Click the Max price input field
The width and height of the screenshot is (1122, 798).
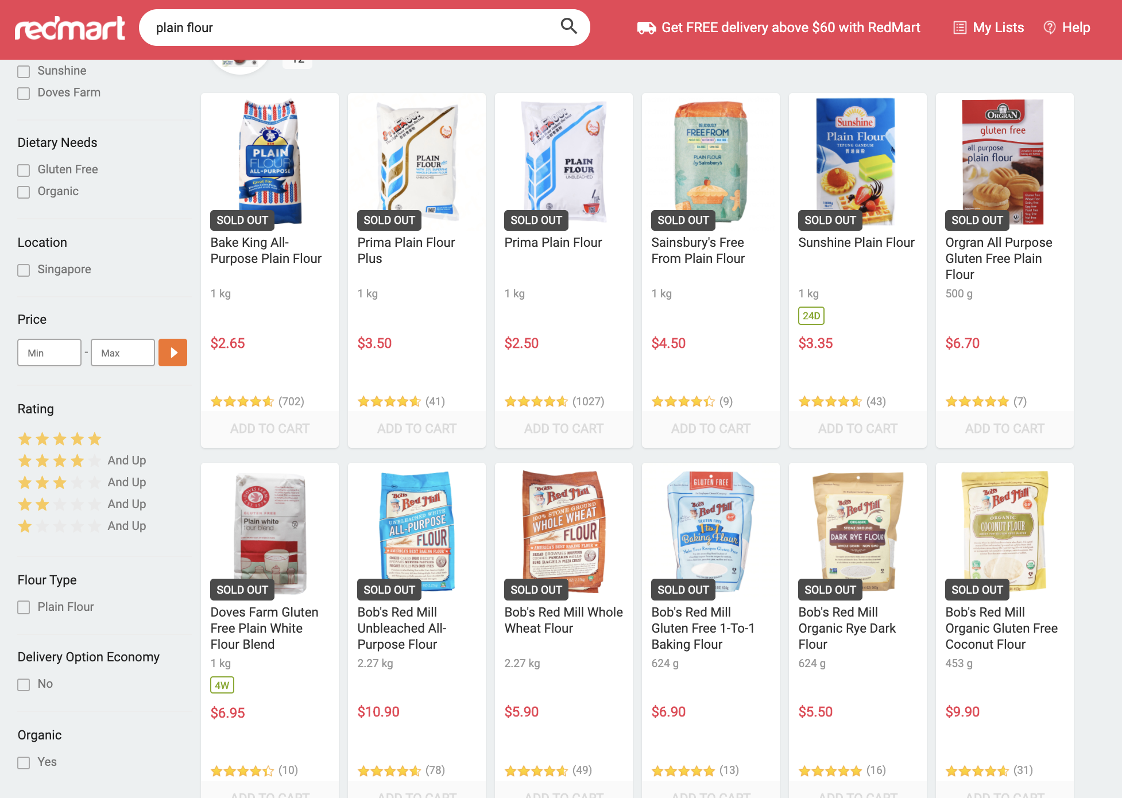[x=123, y=352]
